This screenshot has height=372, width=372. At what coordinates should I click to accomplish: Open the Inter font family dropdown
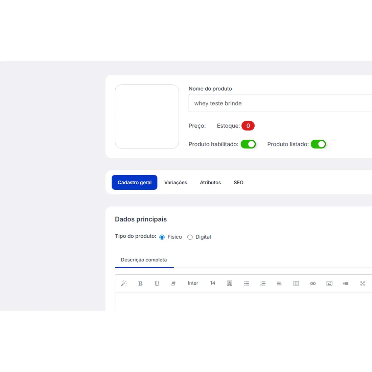pos(193,283)
